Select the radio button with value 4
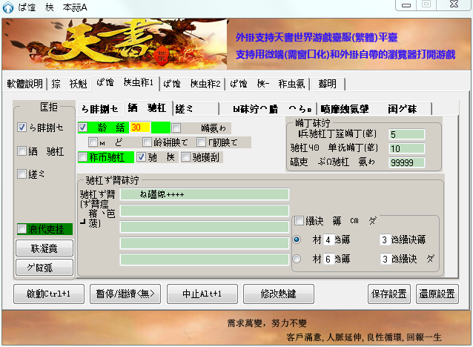Image resolution: width=473 pixels, height=347 pixels. pos(297,239)
